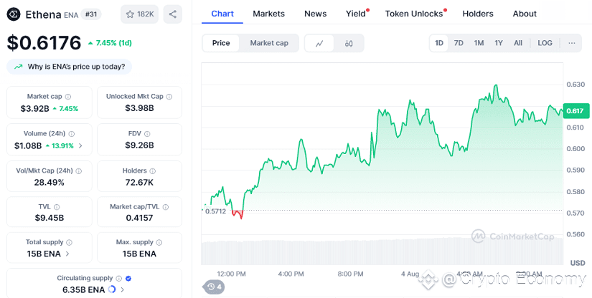Click the info icon next to Holders

154,171
